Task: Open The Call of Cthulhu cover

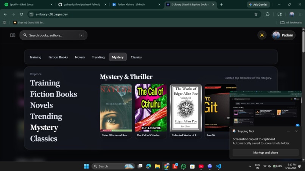Action: pyautogui.click(x=151, y=108)
